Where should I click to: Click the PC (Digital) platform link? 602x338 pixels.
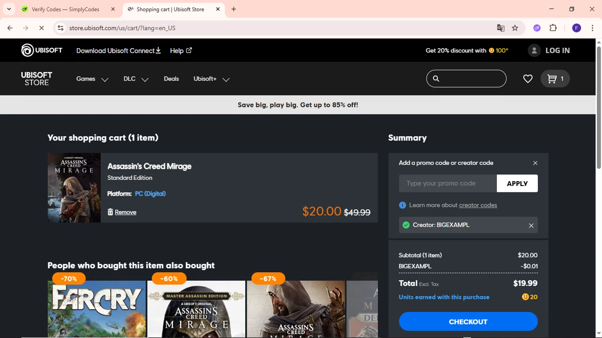[150, 194]
